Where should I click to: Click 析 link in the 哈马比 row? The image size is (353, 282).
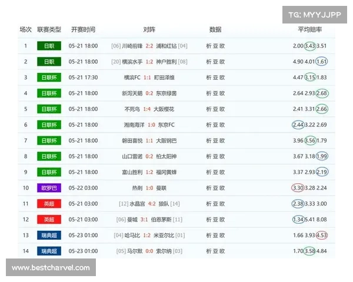pyautogui.click(x=209, y=235)
